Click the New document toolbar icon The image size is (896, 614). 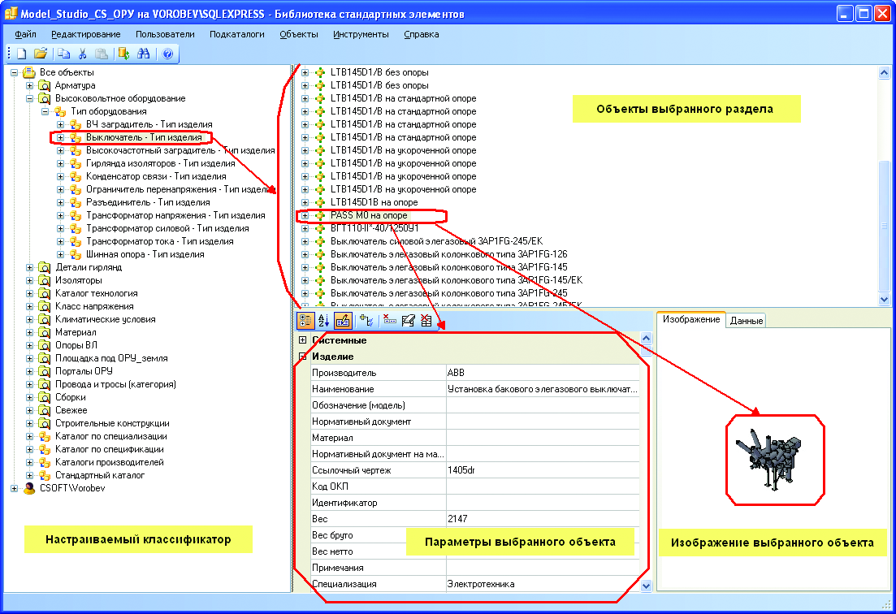22,54
